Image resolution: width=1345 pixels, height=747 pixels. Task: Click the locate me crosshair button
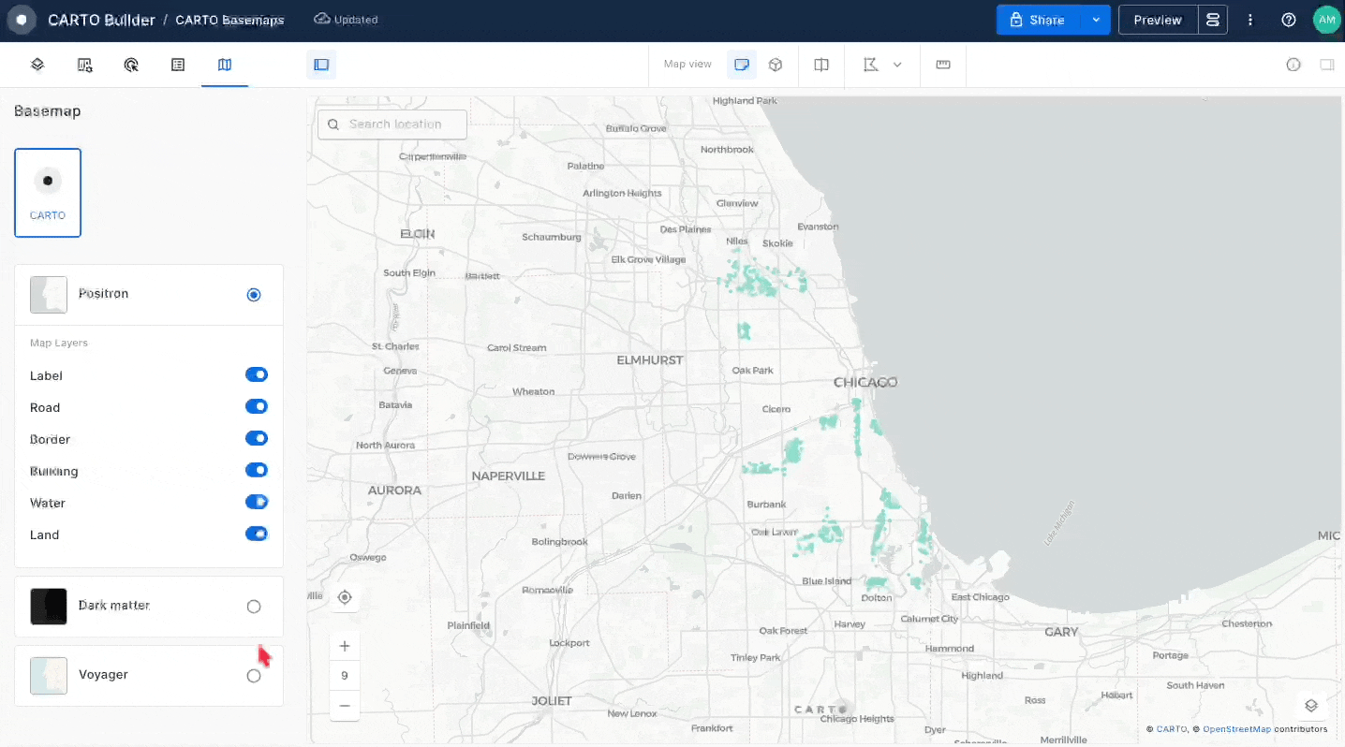(x=345, y=597)
